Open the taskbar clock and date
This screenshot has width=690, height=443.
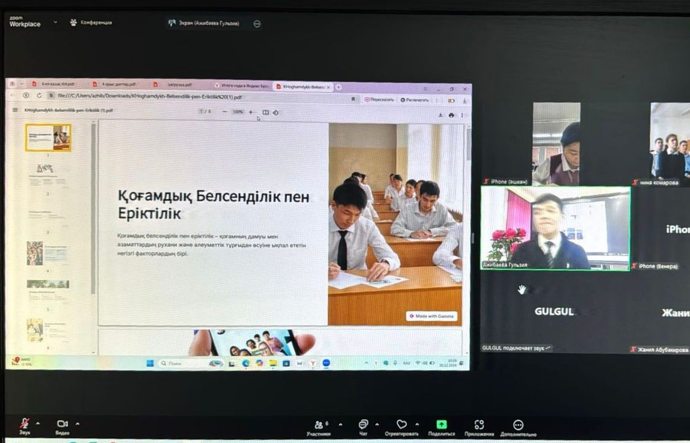[x=447, y=363]
